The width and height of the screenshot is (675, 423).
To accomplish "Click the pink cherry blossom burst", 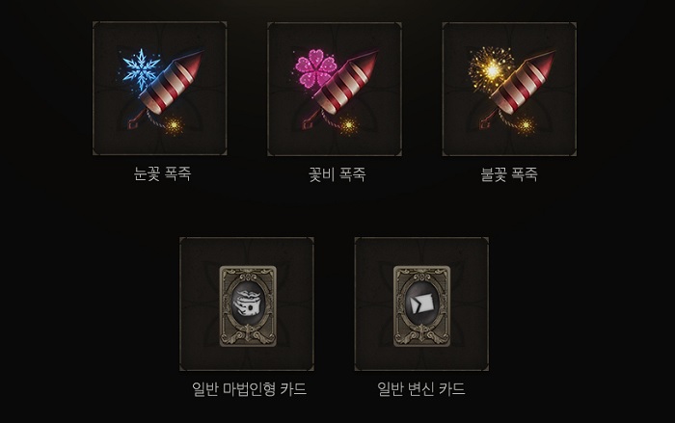I will pyautogui.click(x=315, y=68).
